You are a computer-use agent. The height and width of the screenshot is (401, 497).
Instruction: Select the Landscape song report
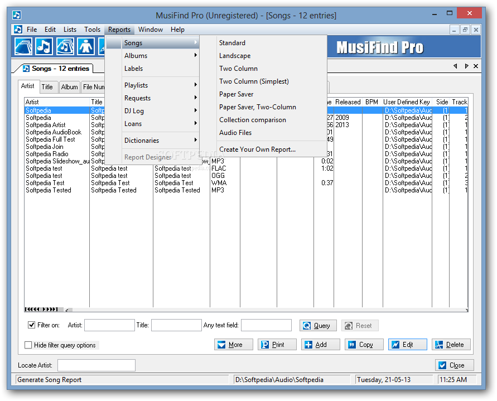pyautogui.click(x=234, y=55)
